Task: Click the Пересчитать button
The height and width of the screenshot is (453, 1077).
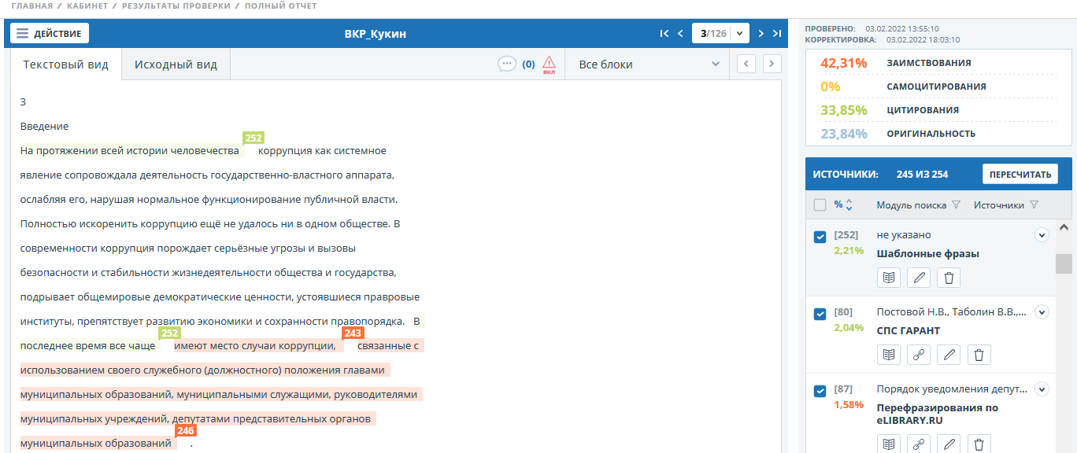Action: tap(1020, 174)
